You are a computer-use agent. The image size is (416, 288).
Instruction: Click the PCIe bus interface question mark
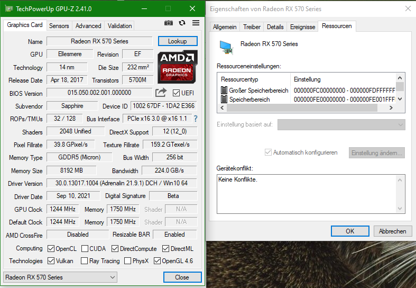pos(196,119)
